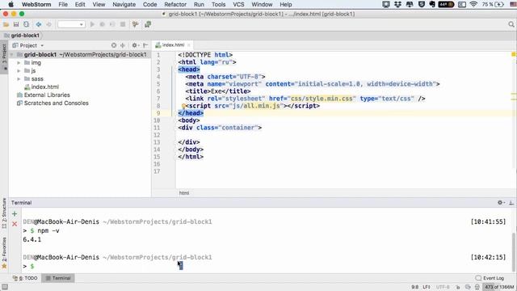Open the Event Log
Screen dimensions: 517x291
pyautogui.click(x=490, y=278)
